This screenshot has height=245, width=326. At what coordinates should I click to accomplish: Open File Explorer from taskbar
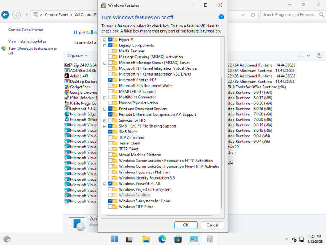(x=146, y=240)
